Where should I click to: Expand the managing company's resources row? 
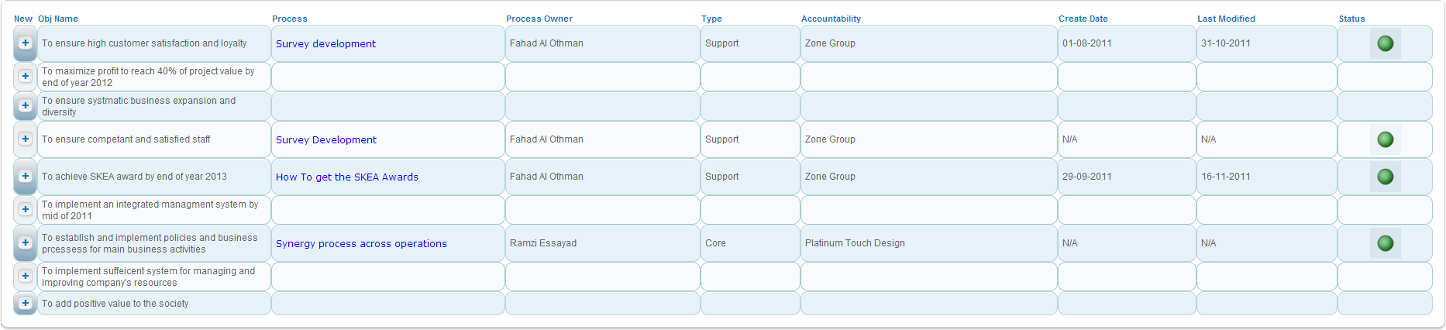[26, 276]
